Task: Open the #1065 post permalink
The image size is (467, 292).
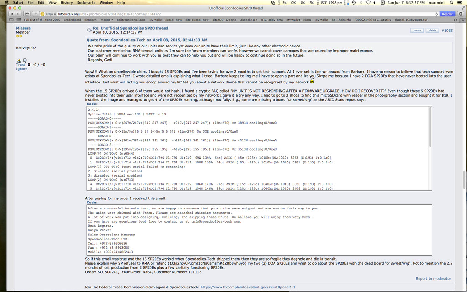Action: click(447, 31)
